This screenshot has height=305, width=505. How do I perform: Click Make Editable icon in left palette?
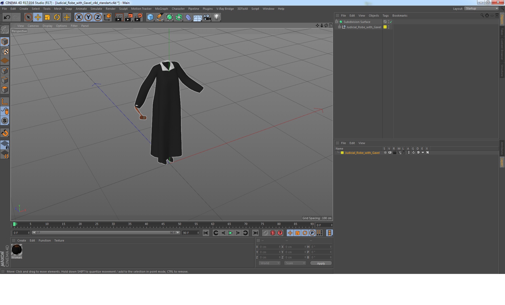click(5, 29)
